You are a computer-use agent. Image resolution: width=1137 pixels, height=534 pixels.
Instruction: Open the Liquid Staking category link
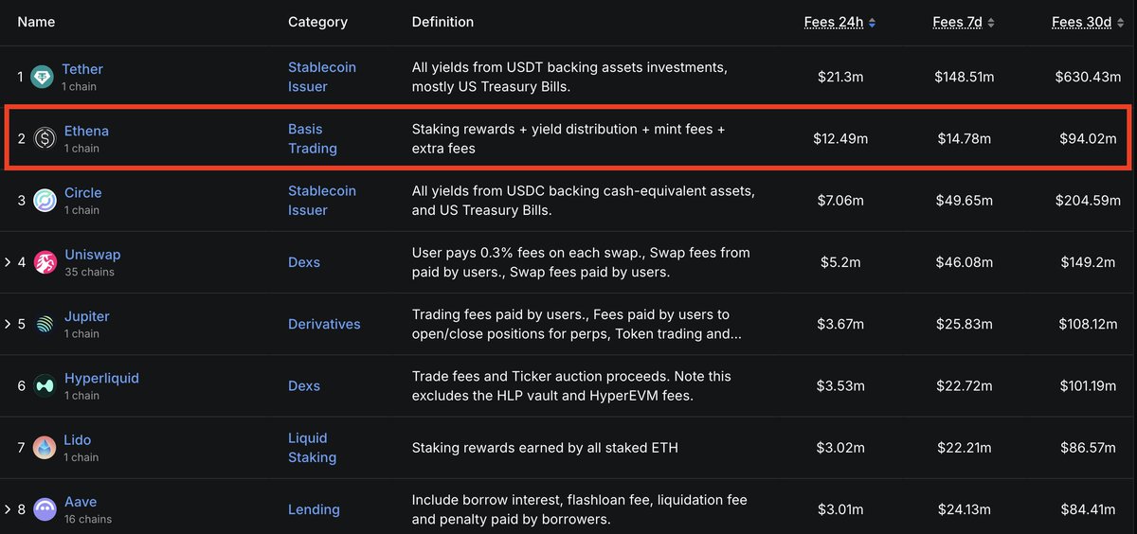313,447
